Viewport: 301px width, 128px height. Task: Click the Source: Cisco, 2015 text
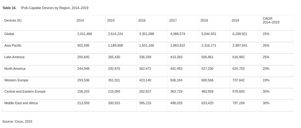(17, 121)
